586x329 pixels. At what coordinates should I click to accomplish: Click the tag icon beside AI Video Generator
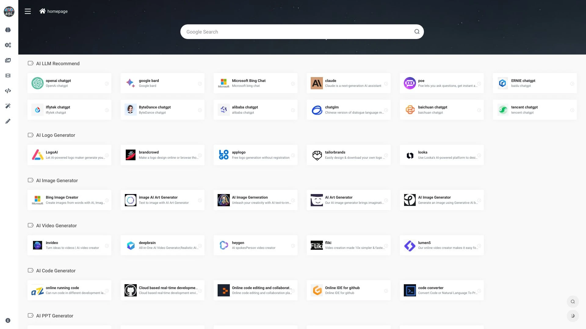coord(31,225)
